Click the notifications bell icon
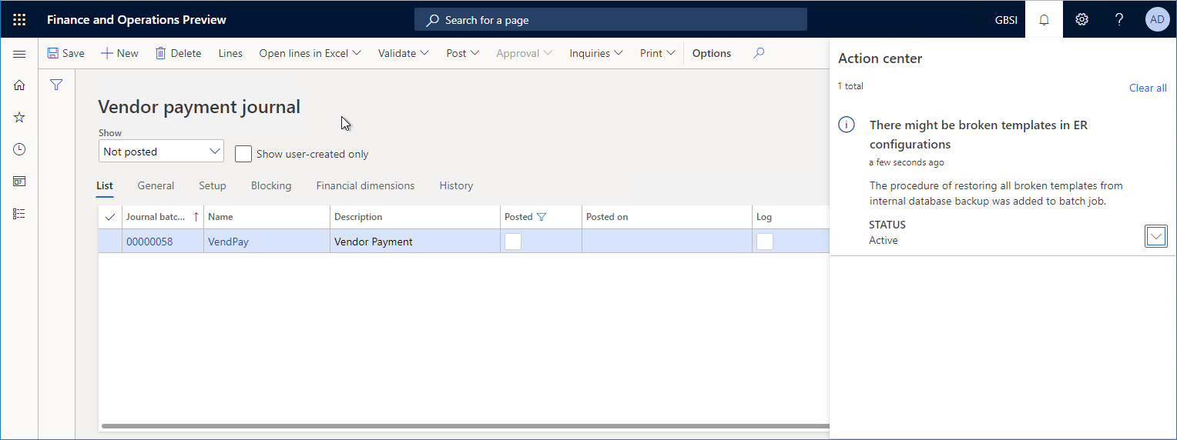 (x=1044, y=19)
